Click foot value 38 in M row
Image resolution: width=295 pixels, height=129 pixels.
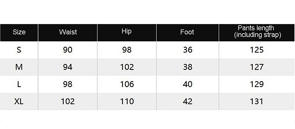[x=187, y=67]
